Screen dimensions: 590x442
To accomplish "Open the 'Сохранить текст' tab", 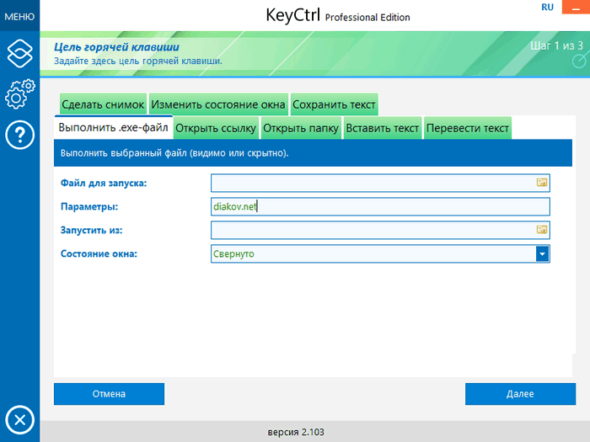I will click(334, 104).
